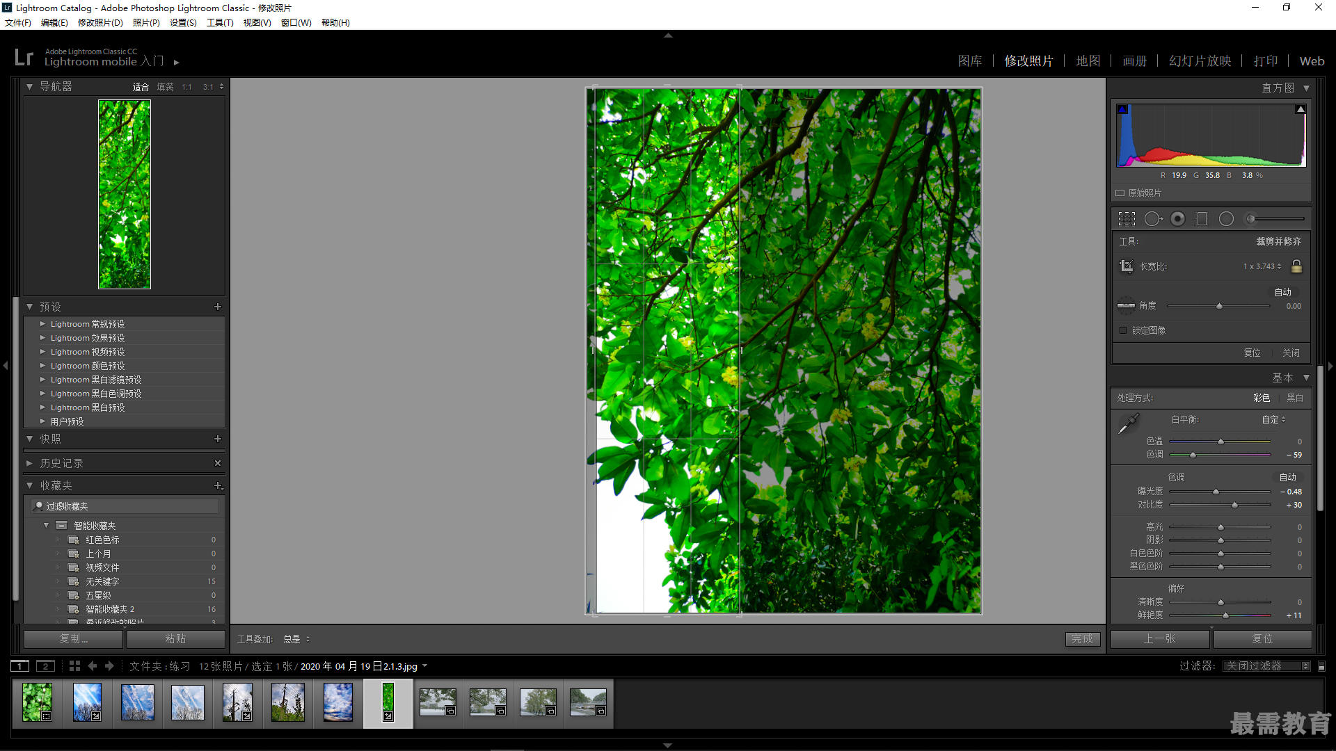Open the identity plate arrow menu

(x=177, y=63)
